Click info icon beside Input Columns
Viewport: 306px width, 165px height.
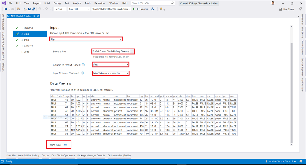[x=82, y=73]
